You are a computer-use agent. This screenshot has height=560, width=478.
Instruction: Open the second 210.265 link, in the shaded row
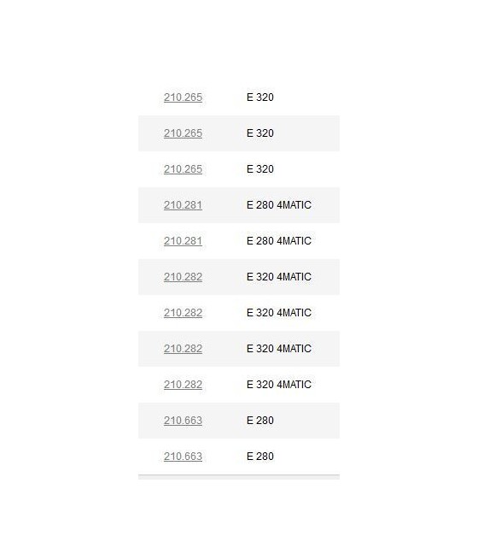point(183,133)
